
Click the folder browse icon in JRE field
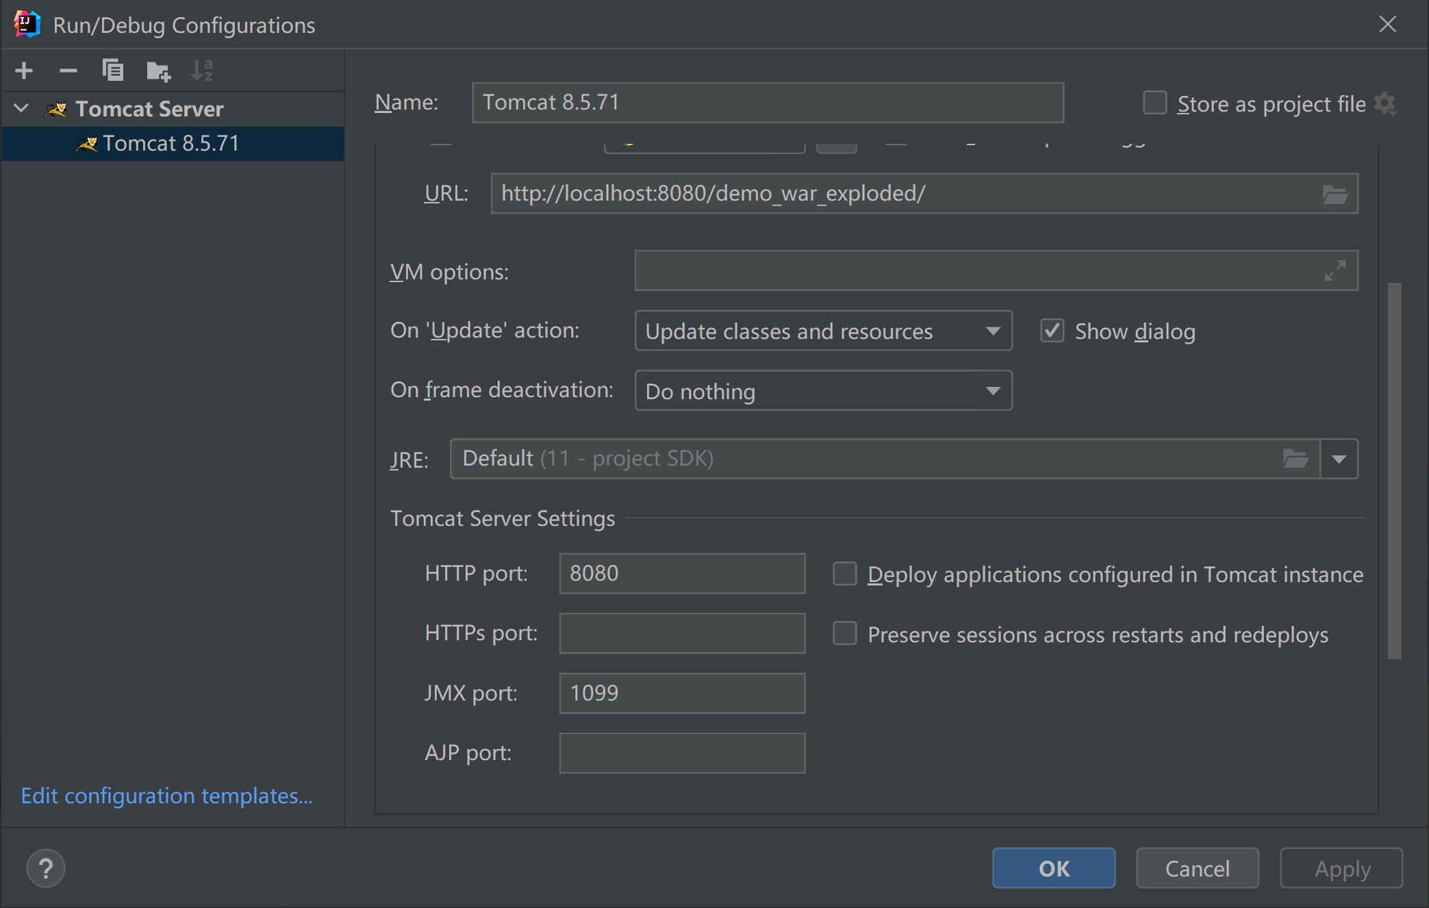pos(1295,459)
